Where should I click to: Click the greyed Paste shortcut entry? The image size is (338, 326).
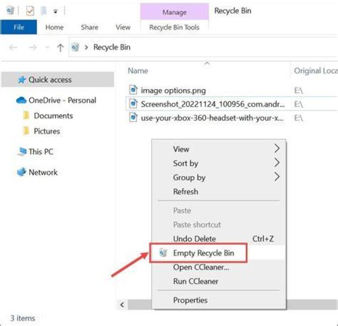219,225
